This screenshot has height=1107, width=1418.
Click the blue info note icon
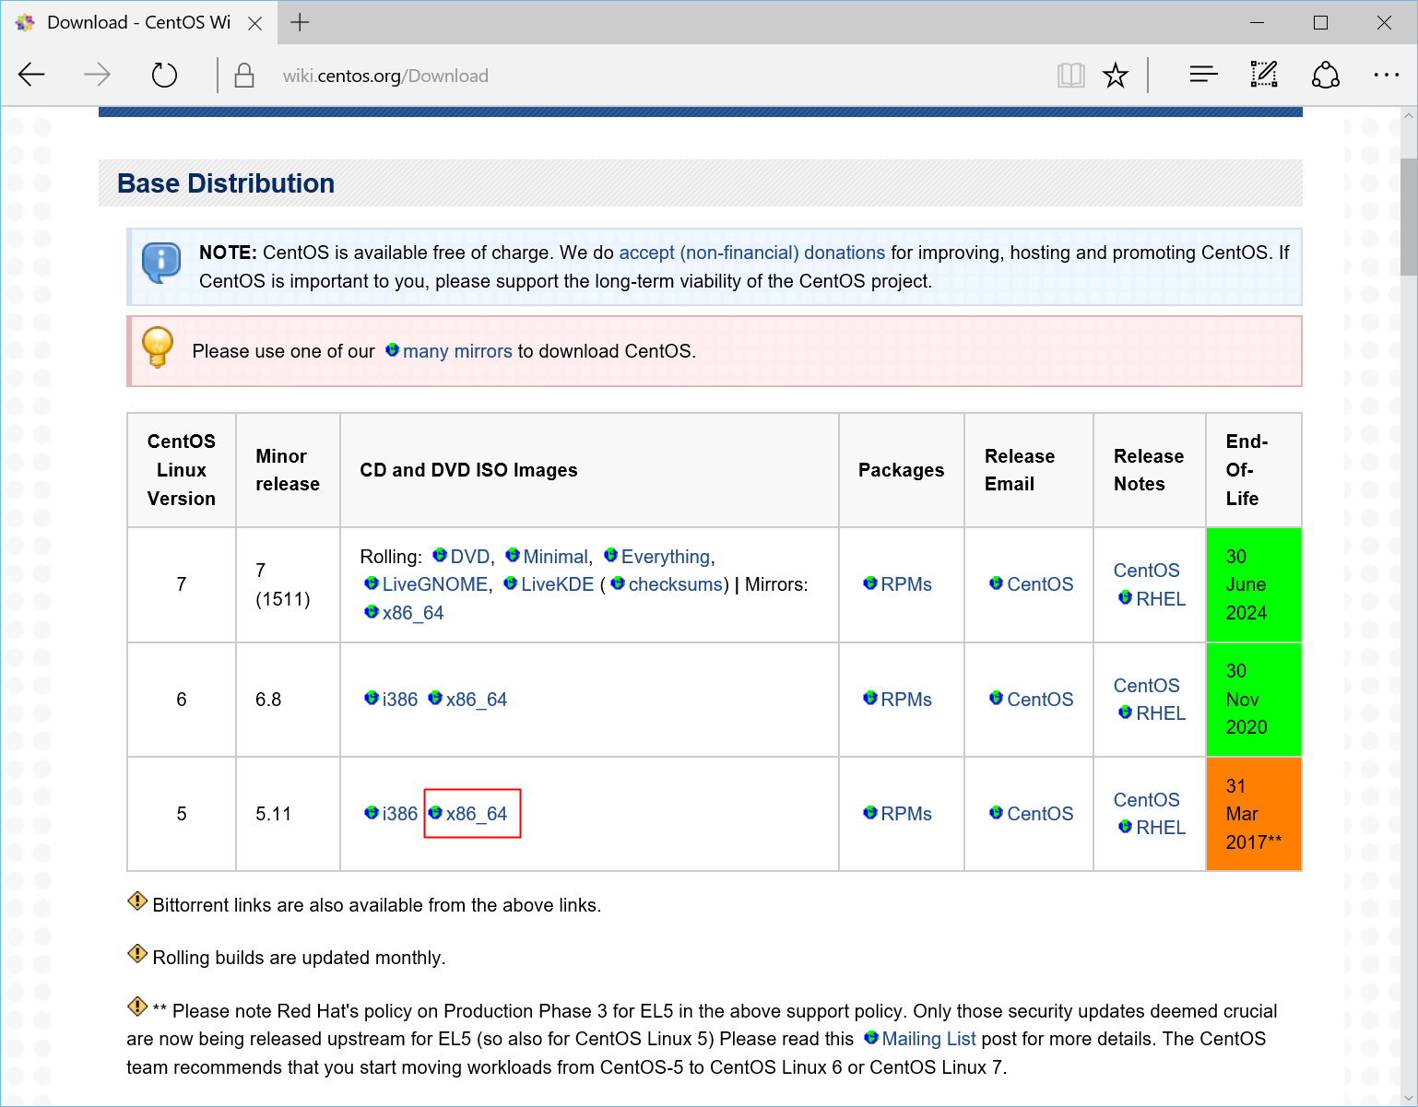click(x=161, y=263)
